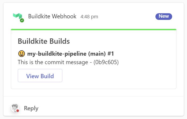Click the Buildkite Builds card title
Screen dimensions: 187x119
(x=44, y=41)
